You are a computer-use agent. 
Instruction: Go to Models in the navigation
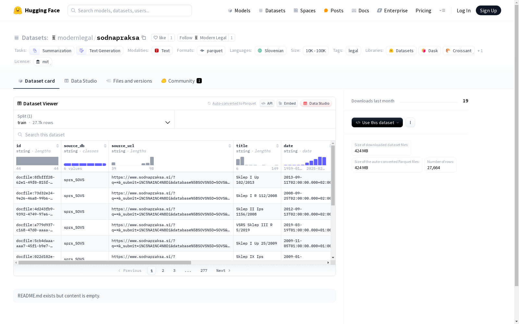point(239,10)
